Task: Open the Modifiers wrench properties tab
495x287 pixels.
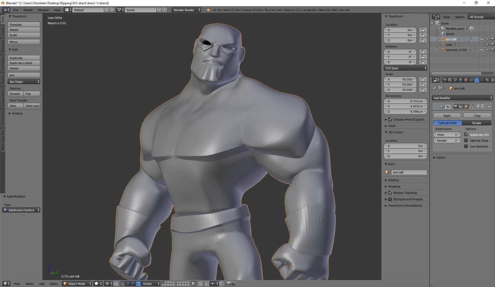Action: pyautogui.click(x=477, y=80)
